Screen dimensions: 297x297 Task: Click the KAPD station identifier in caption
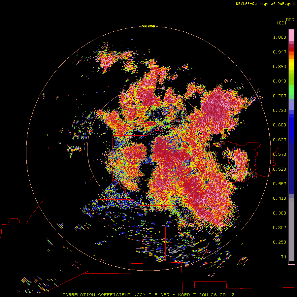coord(184,295)
